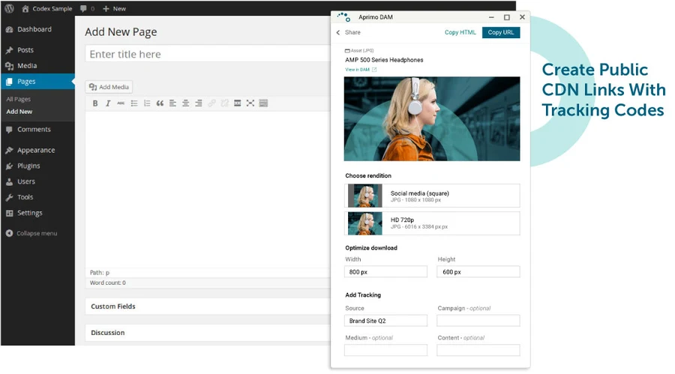This screenshot has width=675, height=374.
Task: Open View in DAM link
Action: pyautogui.click(x=361, y=70)
